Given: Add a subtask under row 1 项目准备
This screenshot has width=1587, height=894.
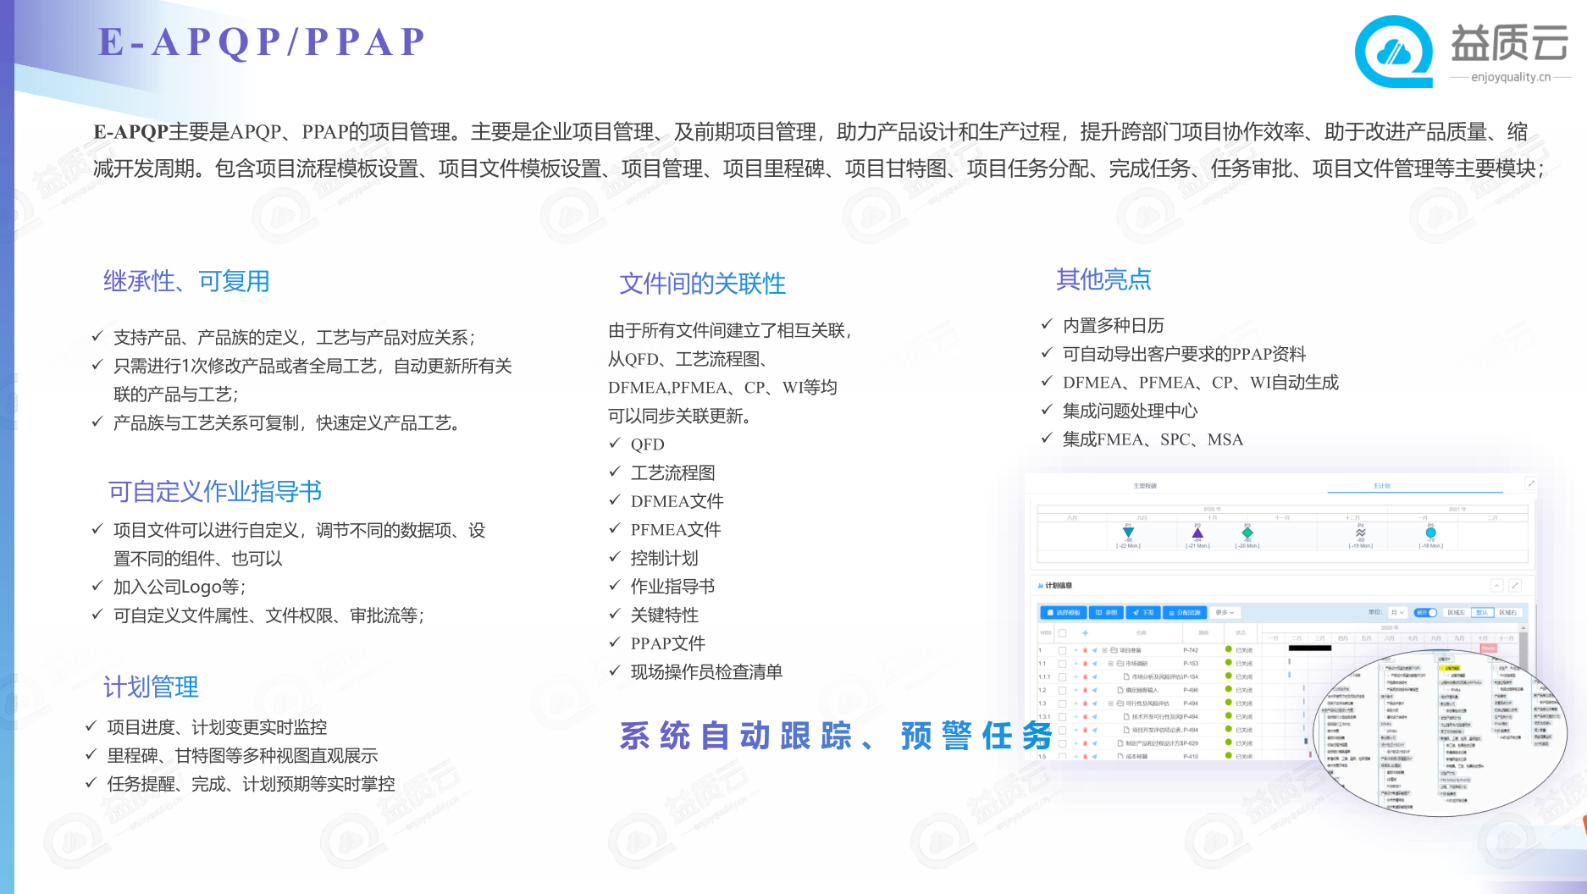Looking at the screenshot, I should click(1076, 650).
